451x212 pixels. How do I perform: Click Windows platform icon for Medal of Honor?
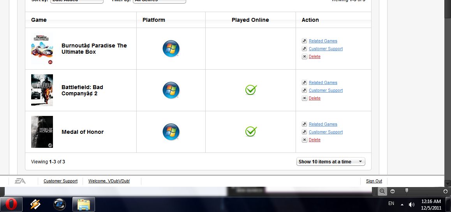coord(171,132)
